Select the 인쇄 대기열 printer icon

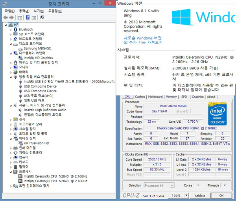click(15, 148)
